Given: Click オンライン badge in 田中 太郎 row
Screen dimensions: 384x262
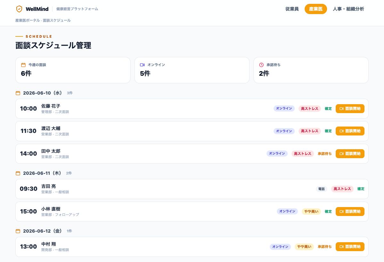Looking at the screenshot, I should click(x=277, y=154).
